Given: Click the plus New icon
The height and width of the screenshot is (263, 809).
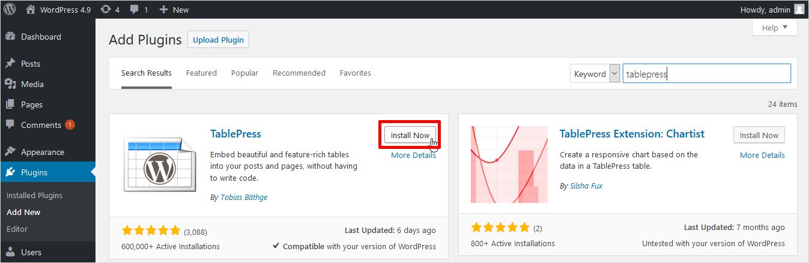Looking at the screenshot, I should click(x=163, y=9).
